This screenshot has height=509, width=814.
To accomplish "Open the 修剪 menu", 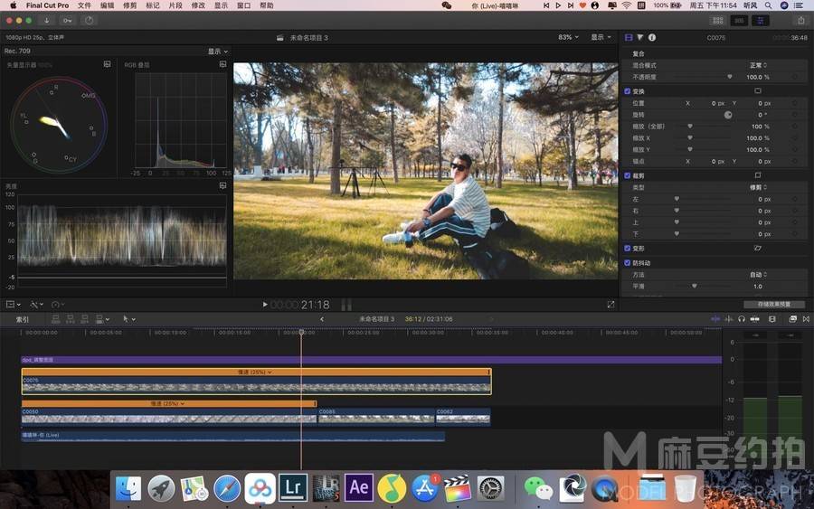I will pyautogui.click(x=129, y=5).
